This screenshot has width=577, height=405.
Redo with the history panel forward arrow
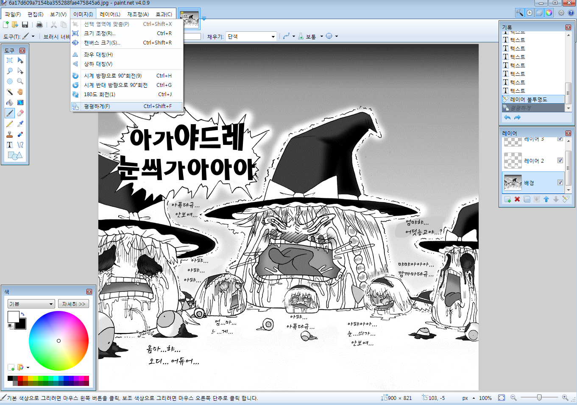coord(517,117)
